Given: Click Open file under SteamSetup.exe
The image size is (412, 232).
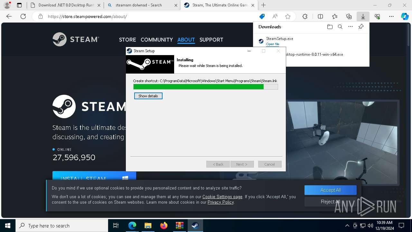Looking at the screenshot, I should coord(273,44).
